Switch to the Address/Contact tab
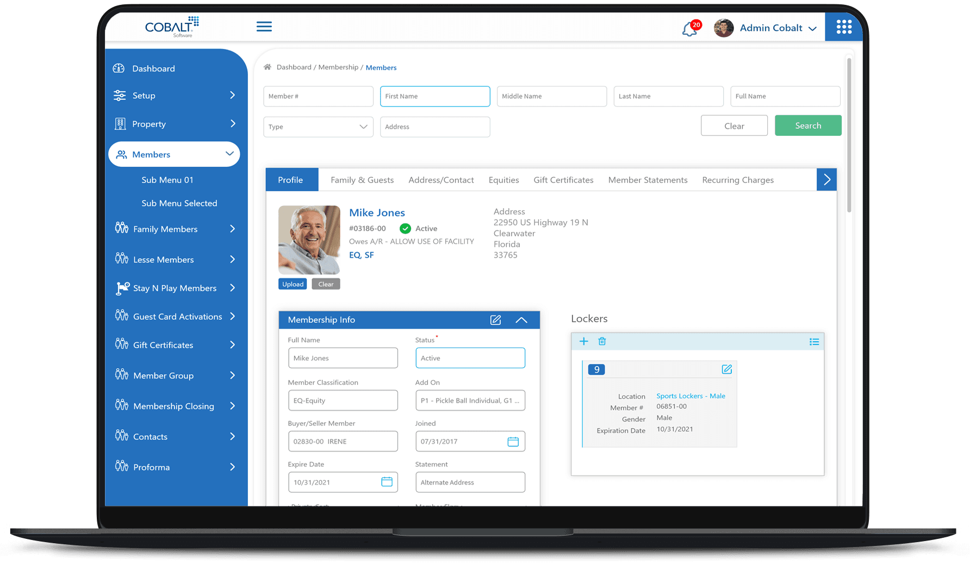970x578 pixels. coord(441,180)
